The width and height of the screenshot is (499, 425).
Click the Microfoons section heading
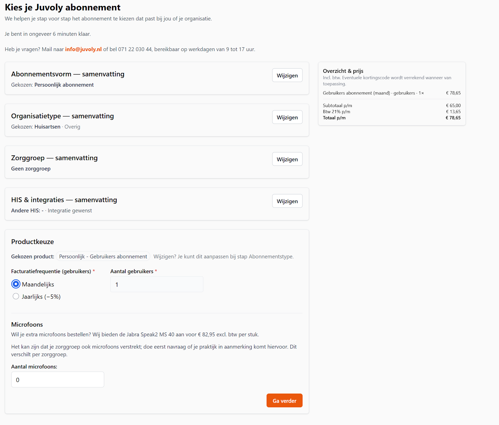point(27,324)
